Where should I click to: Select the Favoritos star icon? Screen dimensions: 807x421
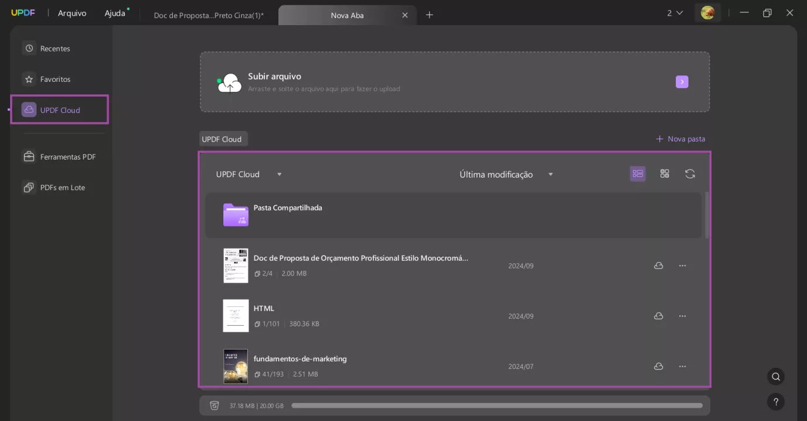click(29, 79)
